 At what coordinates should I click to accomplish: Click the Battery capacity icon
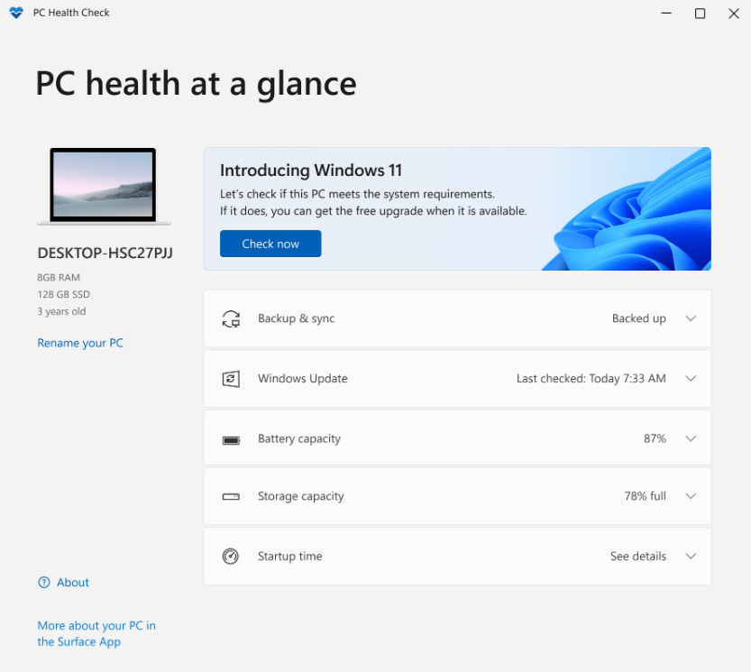click(231, 440)
